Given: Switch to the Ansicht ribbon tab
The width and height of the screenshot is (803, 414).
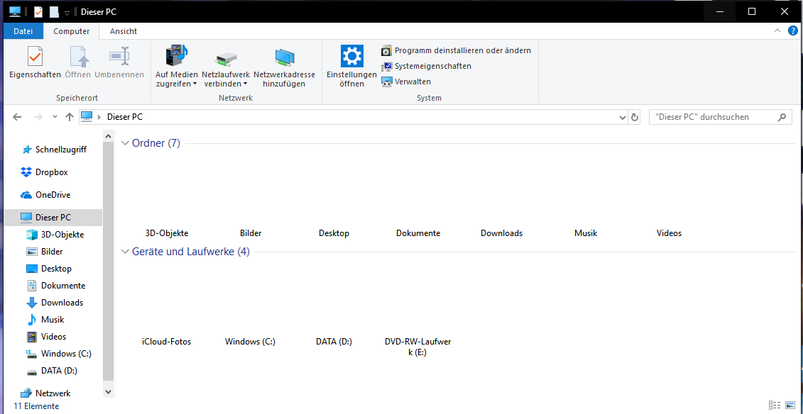Looking at the screenshot, I should point(124,31).
